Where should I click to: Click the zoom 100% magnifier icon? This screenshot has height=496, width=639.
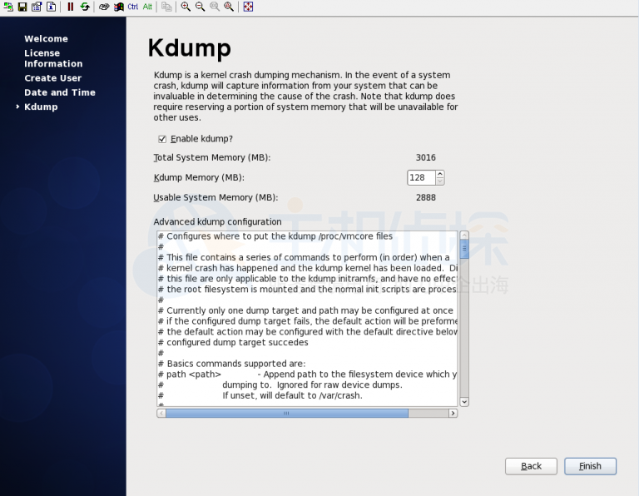coord(215,7)
